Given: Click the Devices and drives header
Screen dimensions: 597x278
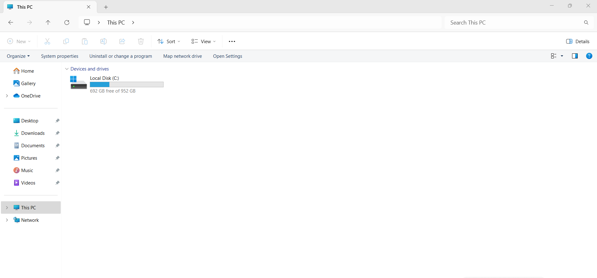Looking at the screenshot, I should click(x=89, y=69).
